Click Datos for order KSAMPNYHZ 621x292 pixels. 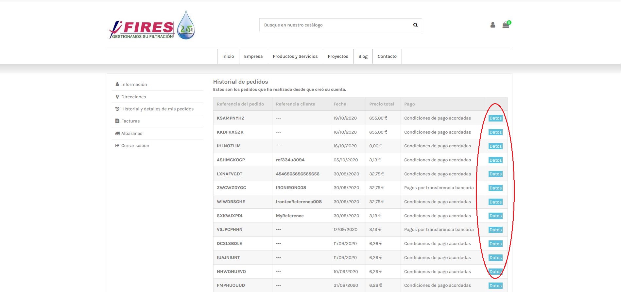[495, 118]
